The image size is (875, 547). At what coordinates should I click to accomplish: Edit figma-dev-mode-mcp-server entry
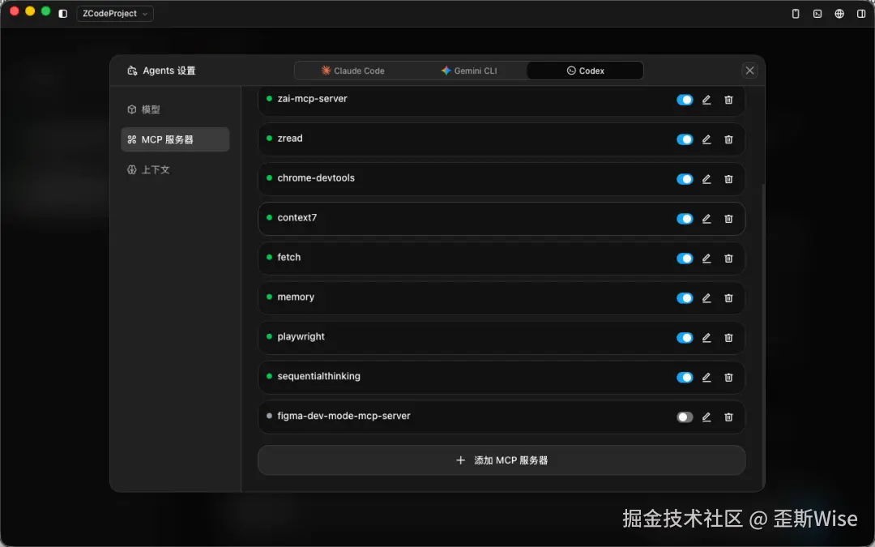[x=706, y=417]
